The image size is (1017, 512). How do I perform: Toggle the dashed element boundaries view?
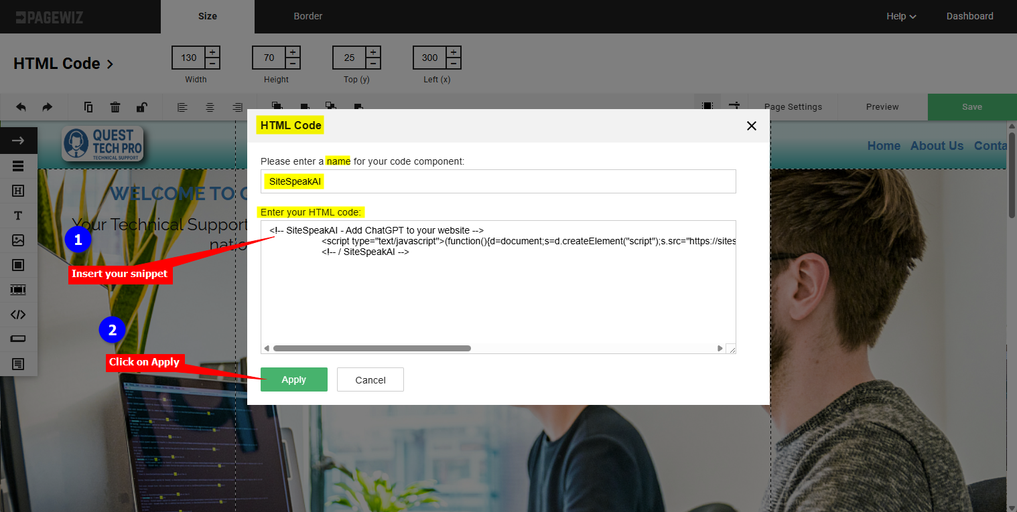coord(707,106)
